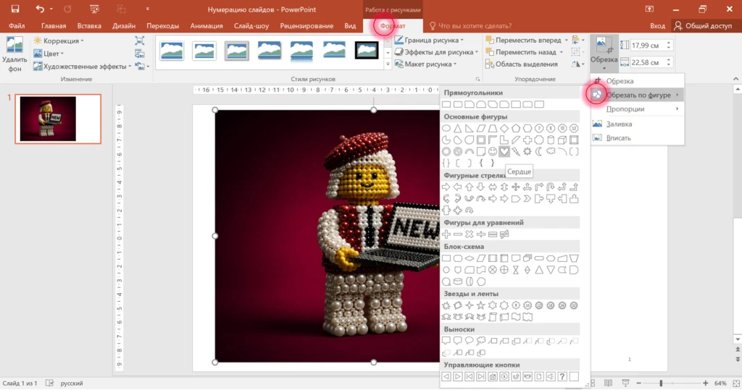
Task: Open Художественные эффекты dropdown
Action: (x=83, y=66)
